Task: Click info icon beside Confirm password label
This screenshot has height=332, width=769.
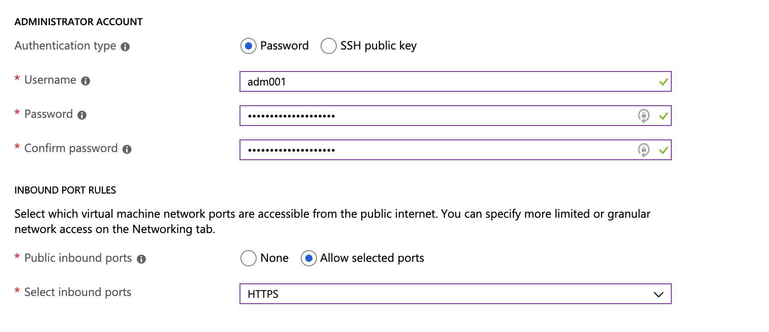Action: 127,149
